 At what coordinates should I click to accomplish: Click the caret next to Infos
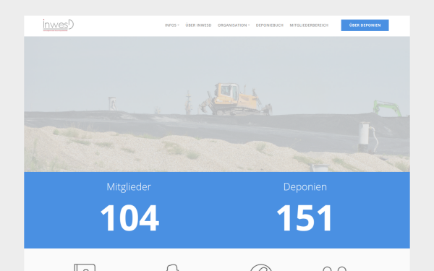[178, 25]
